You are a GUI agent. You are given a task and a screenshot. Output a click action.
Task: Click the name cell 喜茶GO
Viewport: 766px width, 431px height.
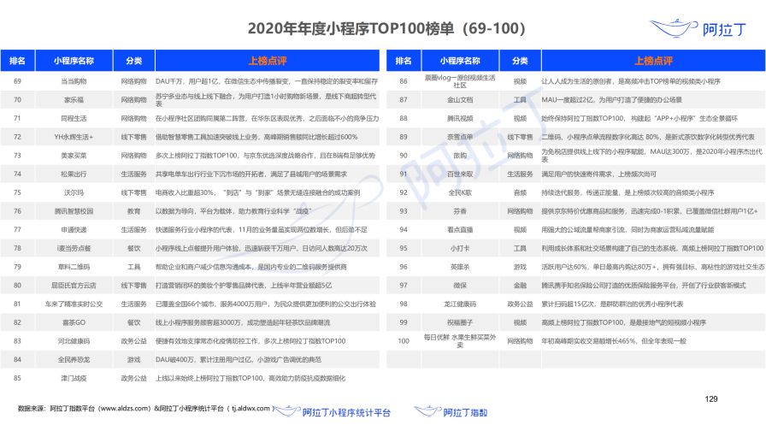coord(74,322)
